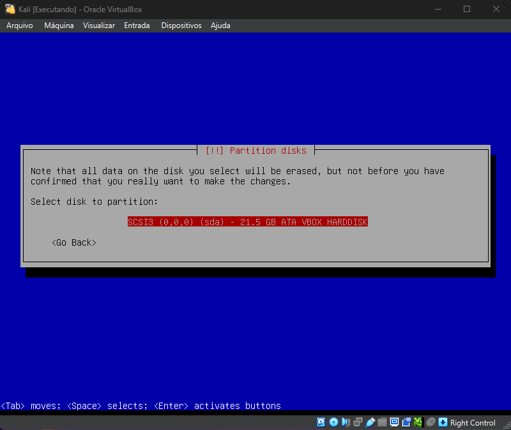Open the Máquina menu
511x430 pixels.
click(x=59, y=26)
